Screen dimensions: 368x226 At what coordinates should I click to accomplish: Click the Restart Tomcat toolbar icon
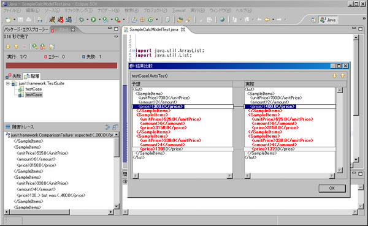click(69, 20)
